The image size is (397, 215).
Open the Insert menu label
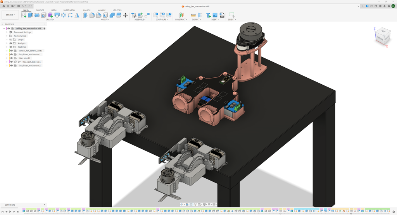(x=214, y=19)
